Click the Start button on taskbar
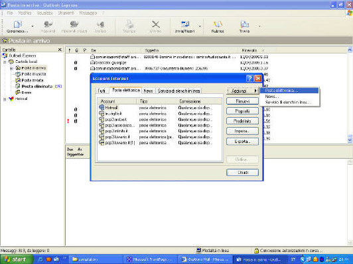The width and height of the screenshot is (353, 264). (x=16, y=259)
